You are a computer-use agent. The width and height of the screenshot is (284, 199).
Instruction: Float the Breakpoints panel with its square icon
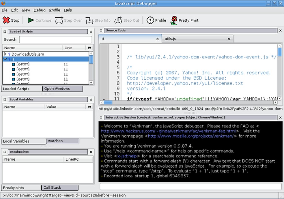click(x=5, y=152)
